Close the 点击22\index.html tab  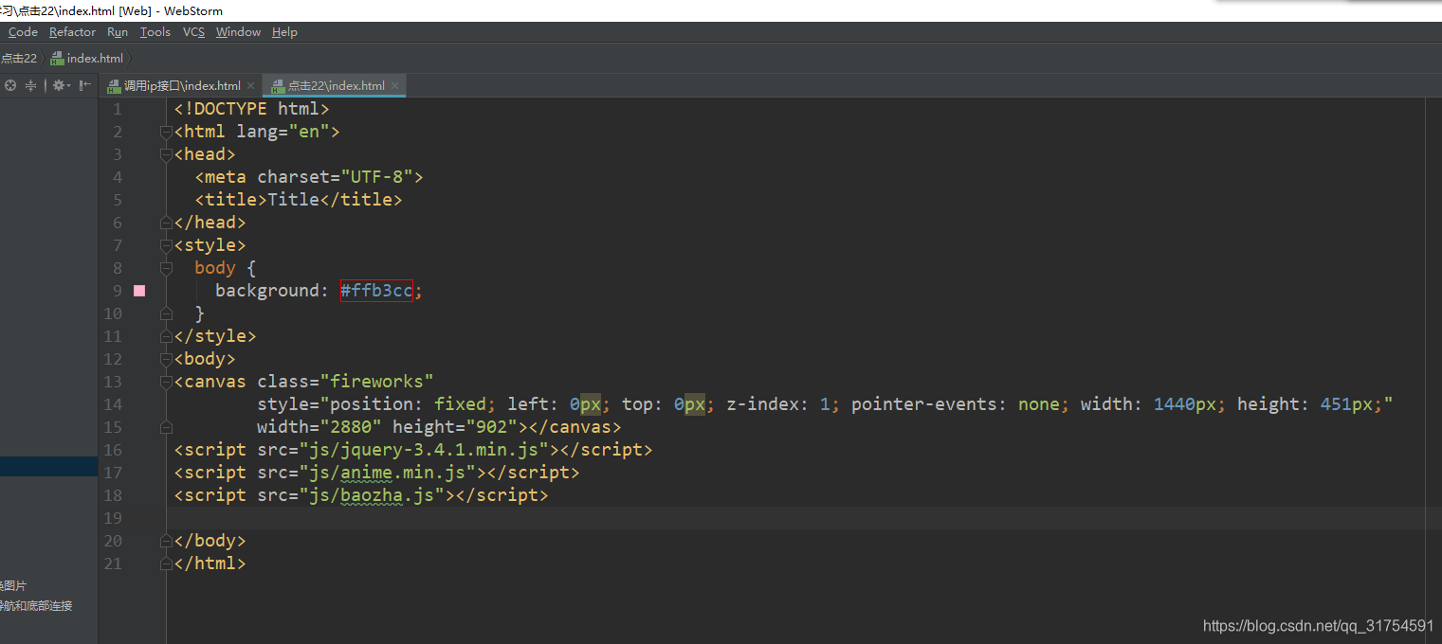[x=395, y=86]
